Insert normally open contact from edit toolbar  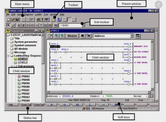[x=19, y=25]
